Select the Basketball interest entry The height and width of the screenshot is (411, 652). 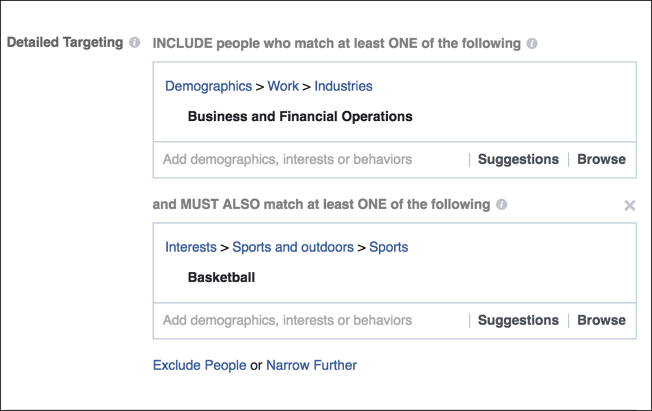pos(221,278)
